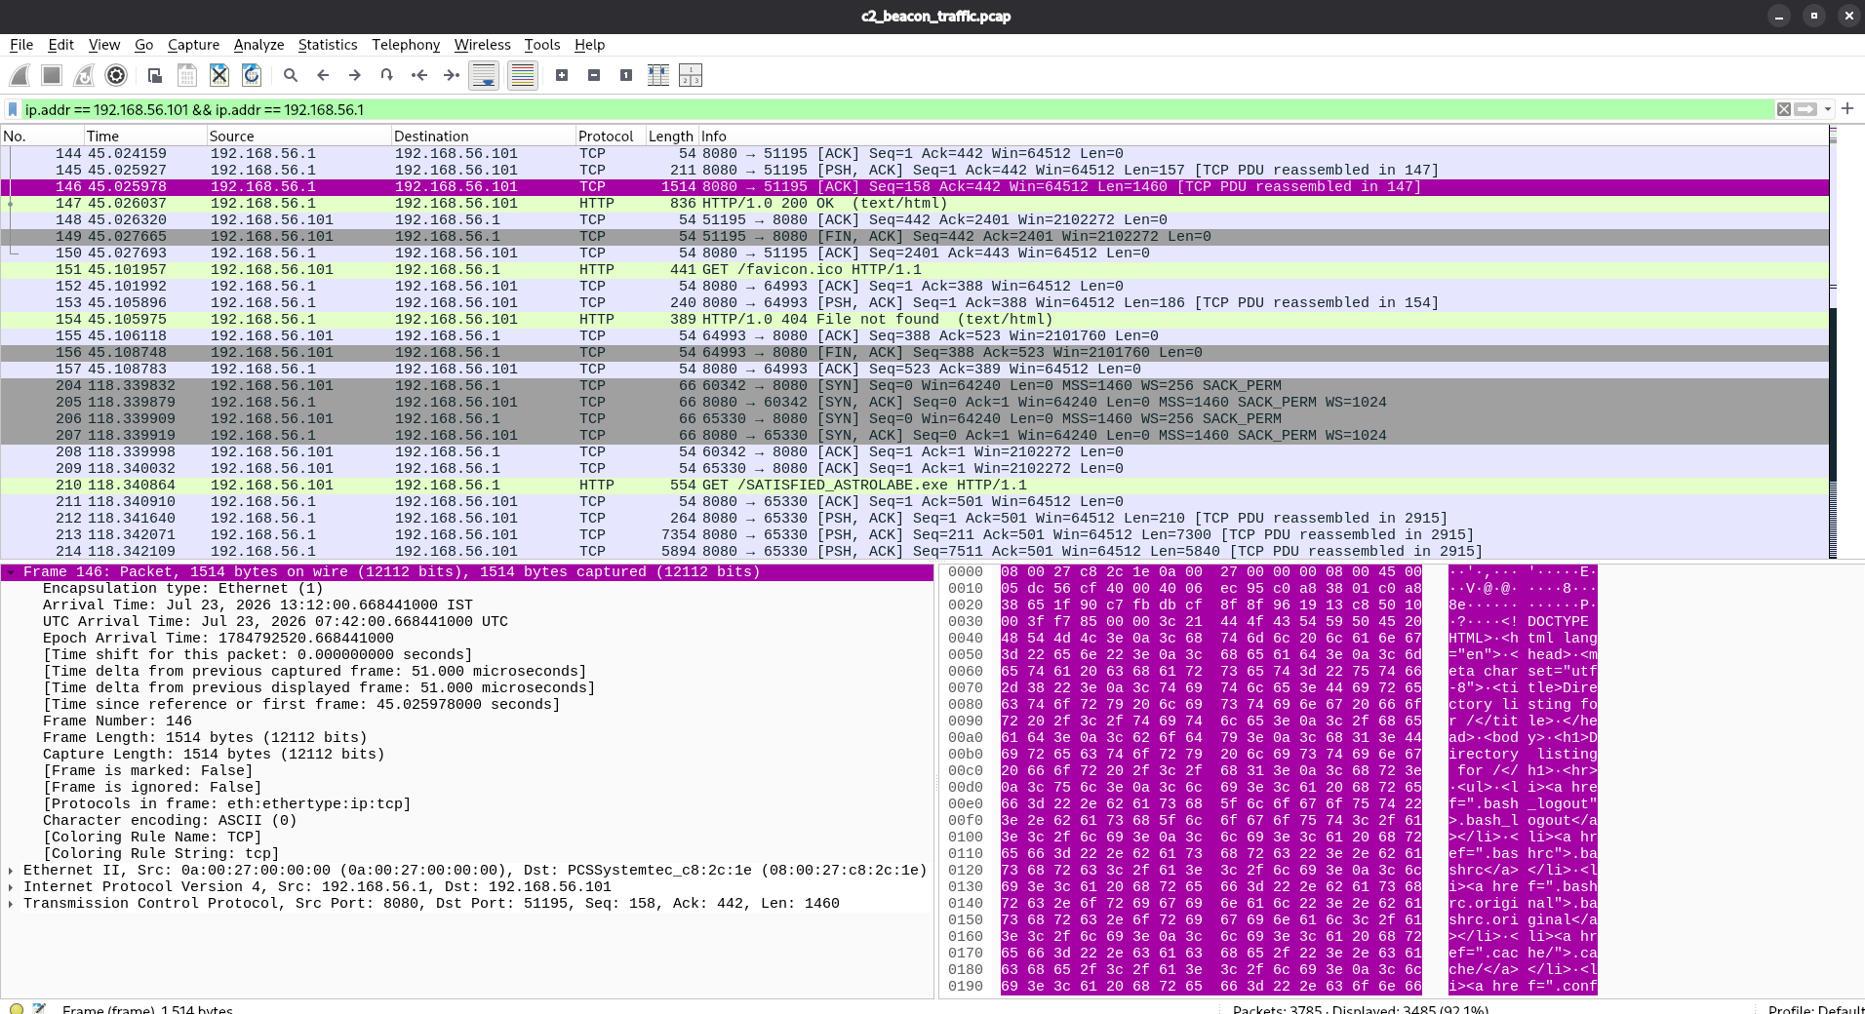Reset text to normal size
The width and height of the screenshot is (1865, 1014).
tap(626, 75)
